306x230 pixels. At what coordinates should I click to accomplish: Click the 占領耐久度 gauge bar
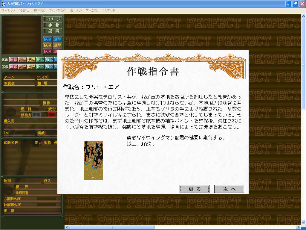coord(47,199)
